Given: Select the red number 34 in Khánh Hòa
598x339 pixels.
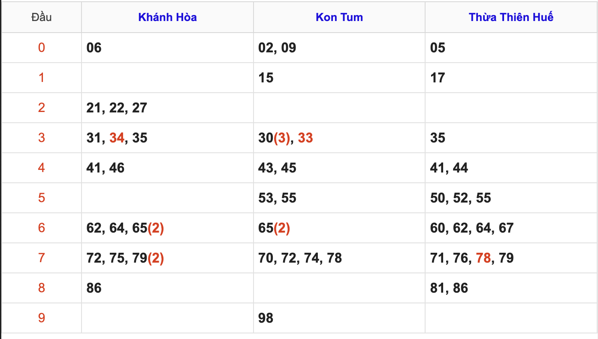Looking at the screenshot, I should click(x=117, y=138).
